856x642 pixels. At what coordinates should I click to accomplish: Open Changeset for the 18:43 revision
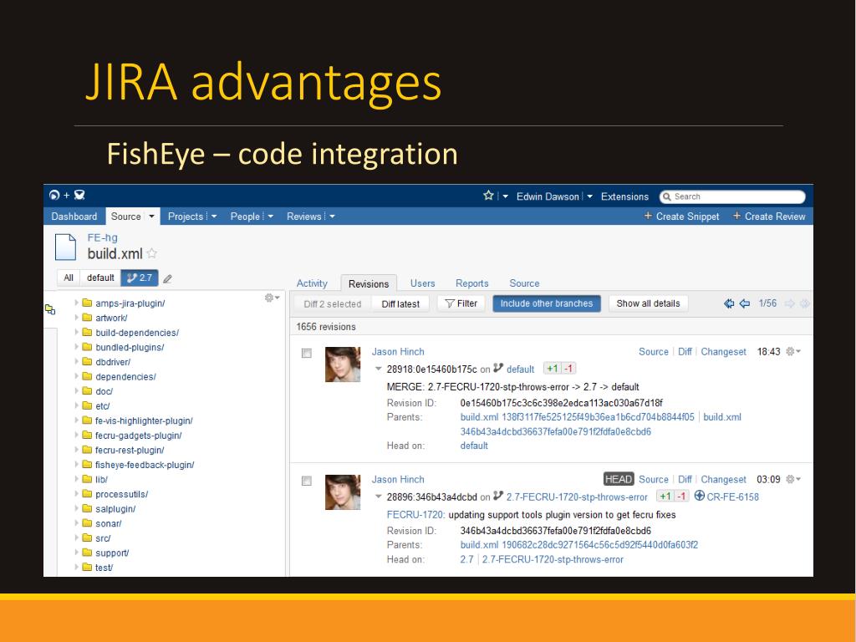pos(723,352)
